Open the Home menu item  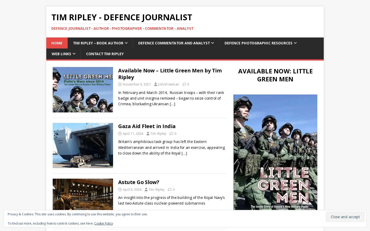pos(57,43)
